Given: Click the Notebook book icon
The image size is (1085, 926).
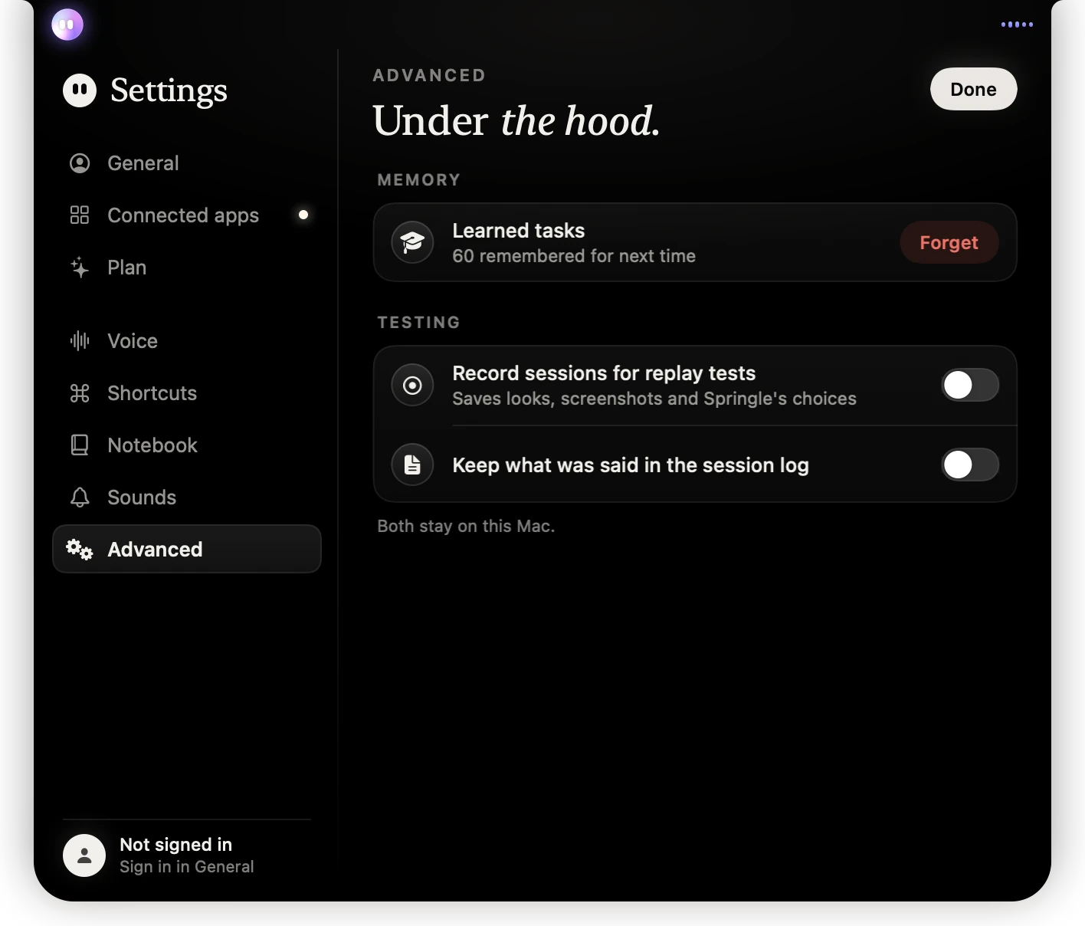Looking at the screenshot, I should click(80, 445).
